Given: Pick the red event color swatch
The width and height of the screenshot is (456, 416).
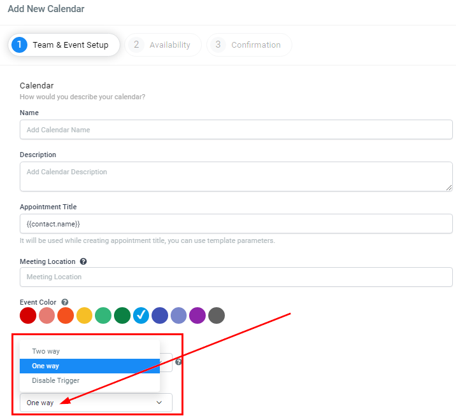Looking at the screenshot, I should [28, 315].
